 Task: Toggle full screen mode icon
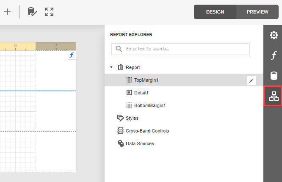click(x=49, y=12)
